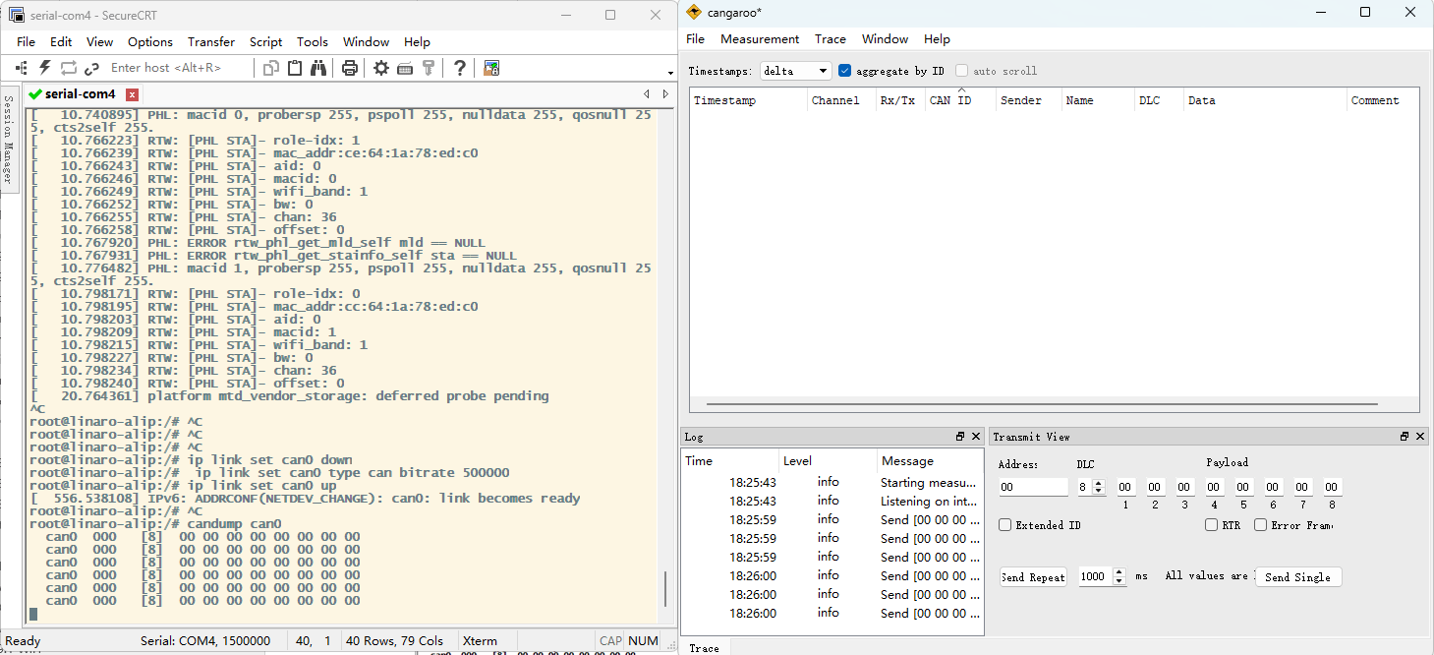Open the Transfer menu in SecureCRT
The width and height of the screenshot is (1434, 655).
click(211, 42)
